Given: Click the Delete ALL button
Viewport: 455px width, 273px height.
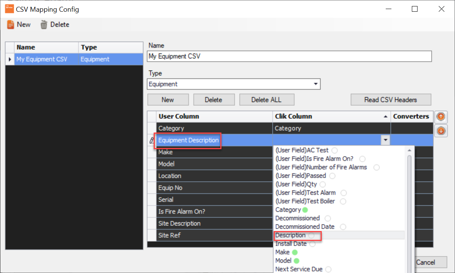Looking at the screenshot, I should point(266,100).
